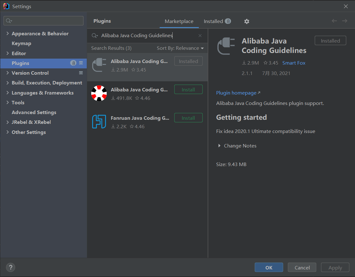
Task: Install the 491.8K-download Alibaba plugin
Action: coord(188,89)
